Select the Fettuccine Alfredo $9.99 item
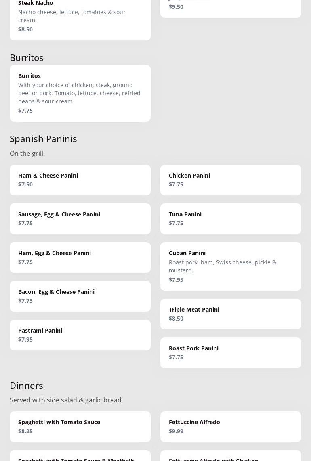 231,427
